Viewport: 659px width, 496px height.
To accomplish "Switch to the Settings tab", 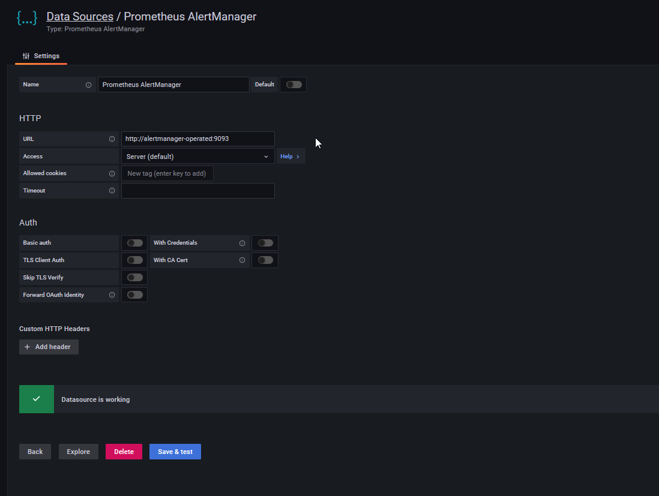I will pos(41,56).
